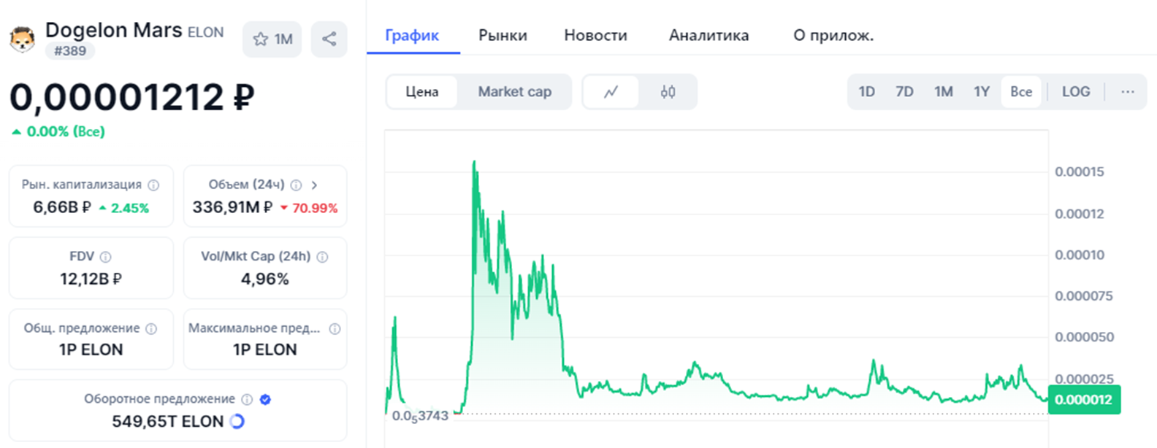Open the Новости tab
Viewport: 1157px width, 448px height.
coord(595,35)
